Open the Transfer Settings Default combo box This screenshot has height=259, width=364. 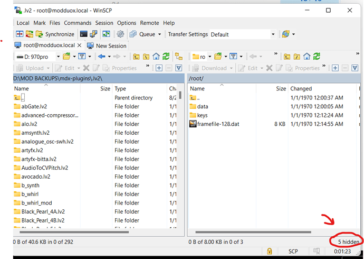[x=243, y=34]
